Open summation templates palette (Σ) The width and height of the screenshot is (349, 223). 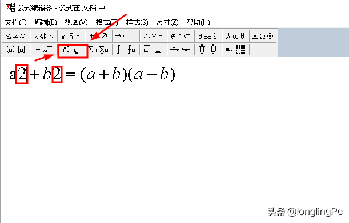pos(98,50)
